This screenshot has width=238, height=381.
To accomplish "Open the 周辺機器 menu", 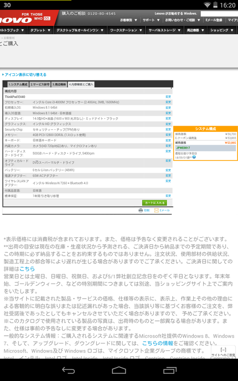I will coord(195,30).
